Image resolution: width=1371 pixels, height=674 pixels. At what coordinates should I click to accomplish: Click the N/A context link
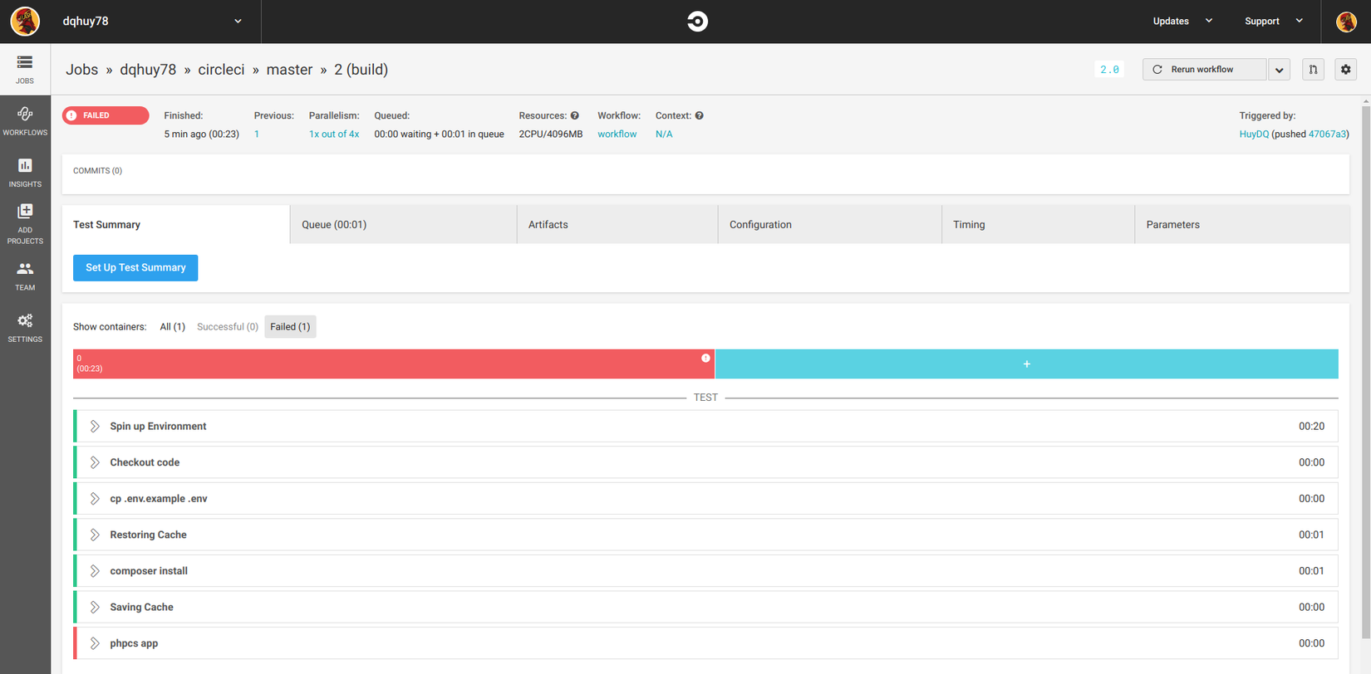(x=664, y=134)
